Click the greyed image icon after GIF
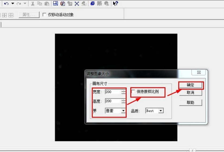The width and height of the screenshot is (224, 152). (x=70, y=3)
